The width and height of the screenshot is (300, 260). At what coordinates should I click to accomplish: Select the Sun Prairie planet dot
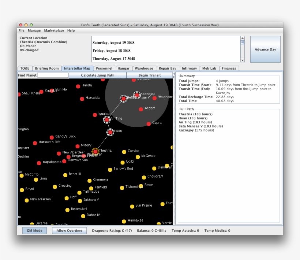132,206
